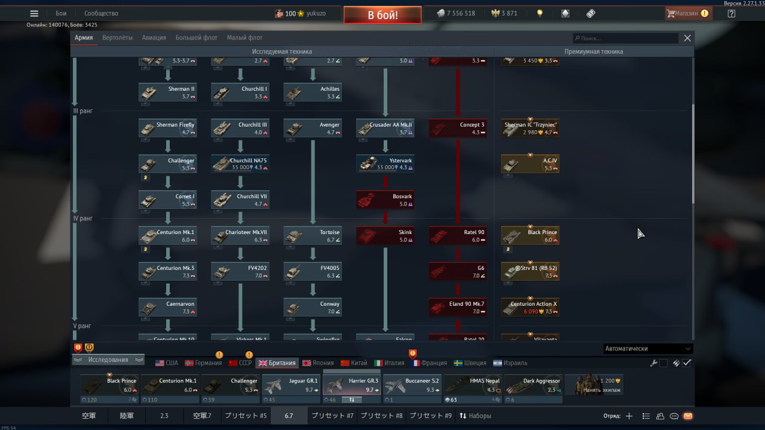765x430 pixels.
Task: Open the Сообщество menu
Action: (x=101, y=13)
